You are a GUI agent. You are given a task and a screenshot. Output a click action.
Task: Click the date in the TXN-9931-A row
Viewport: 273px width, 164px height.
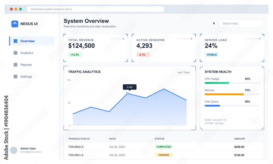[x=117, y=155]
